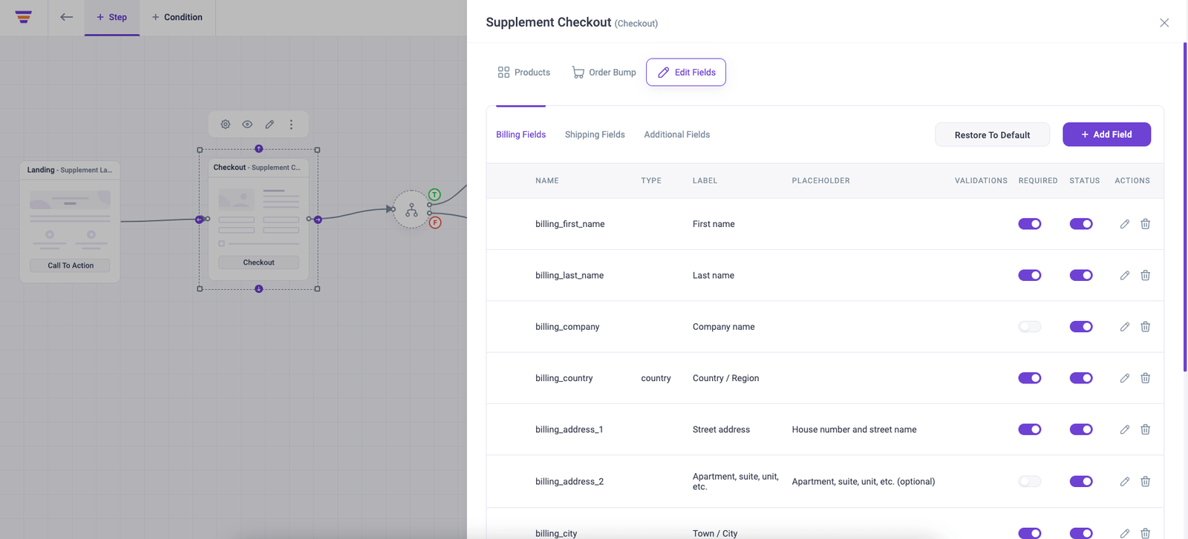Click the pencil edit icon above Checkout step
This screenshot has height=539, width=1188.
point(270,125)
